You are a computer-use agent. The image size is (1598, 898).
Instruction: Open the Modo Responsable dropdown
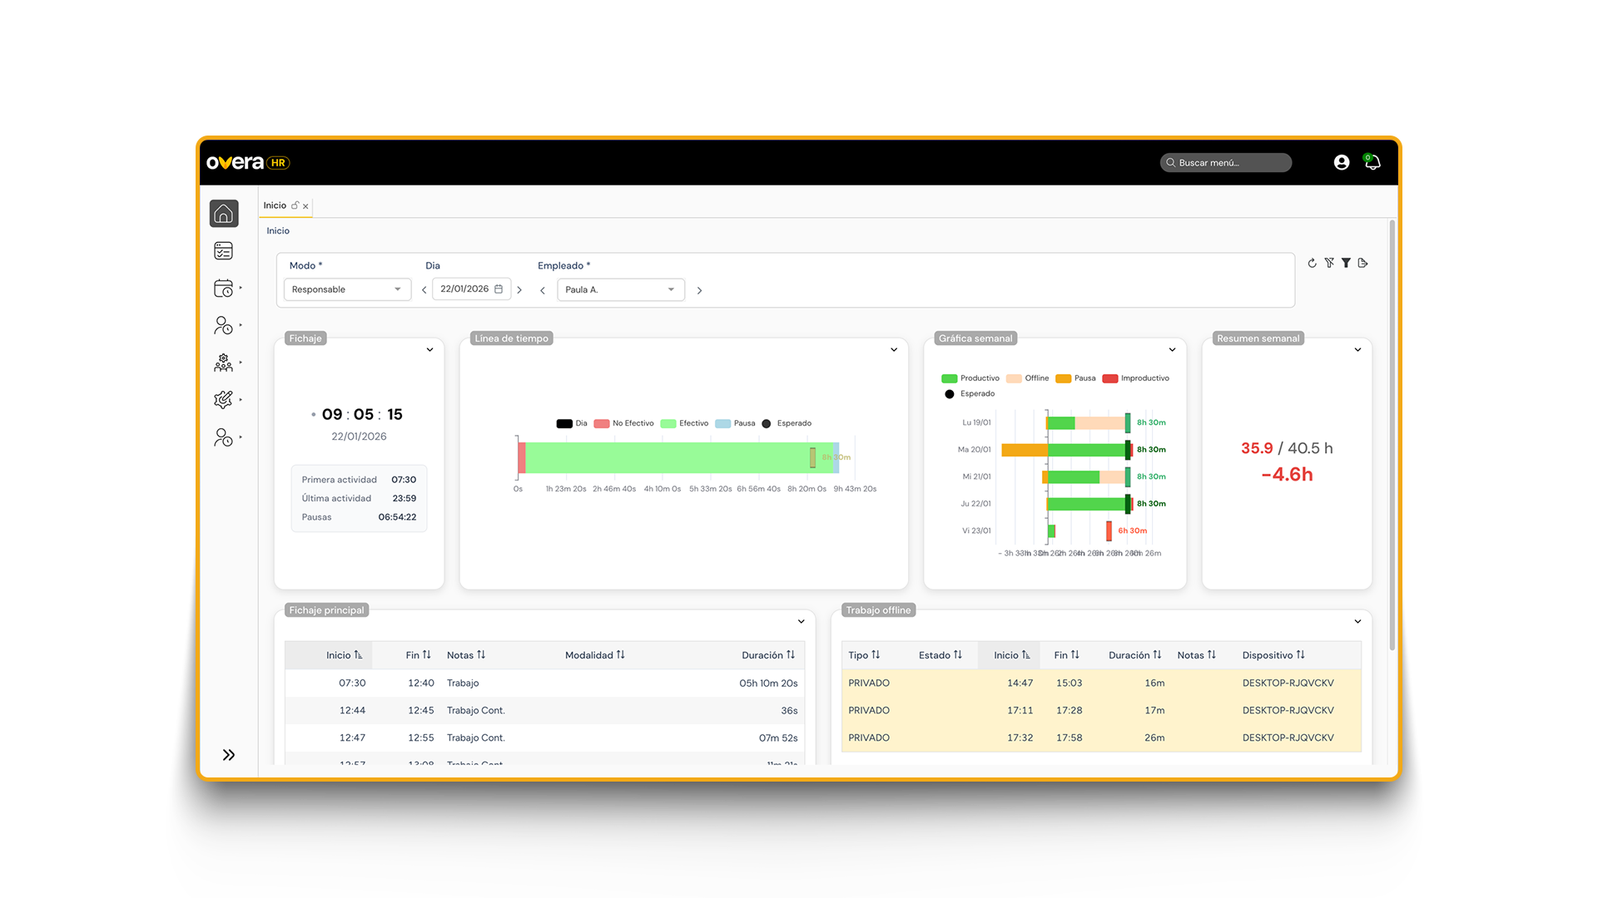[x=347, y=289]
